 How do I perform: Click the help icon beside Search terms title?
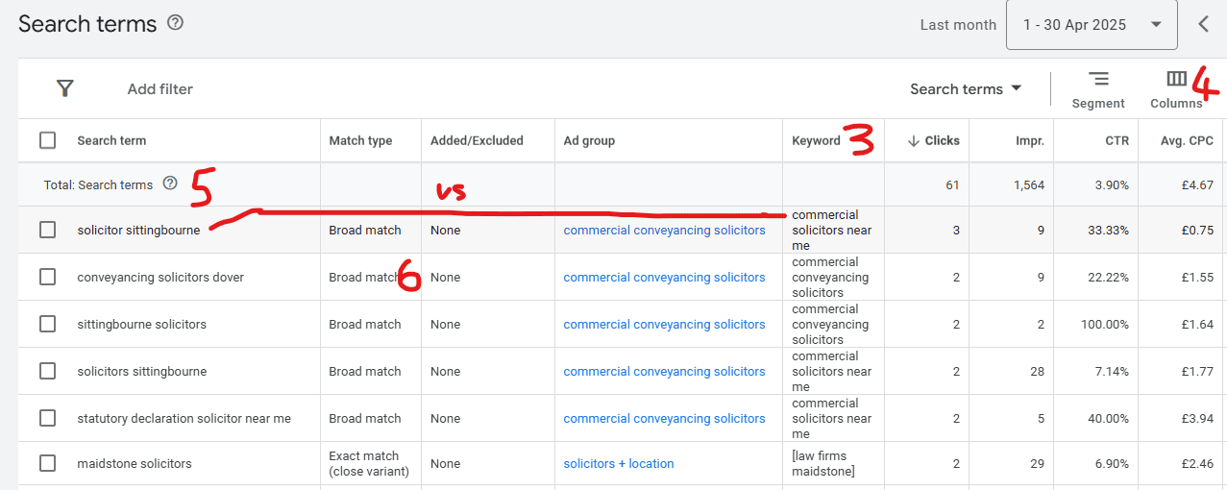tap(175, 23)
